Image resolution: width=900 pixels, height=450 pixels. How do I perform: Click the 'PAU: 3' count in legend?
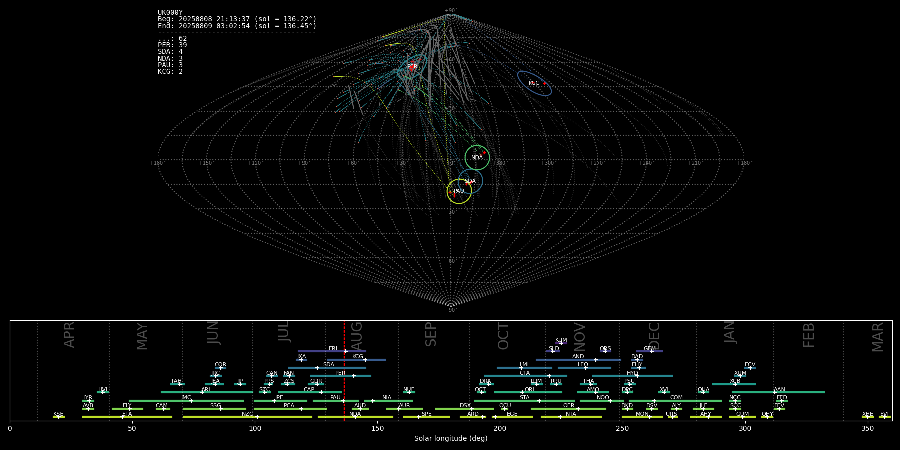coord(170,65)
